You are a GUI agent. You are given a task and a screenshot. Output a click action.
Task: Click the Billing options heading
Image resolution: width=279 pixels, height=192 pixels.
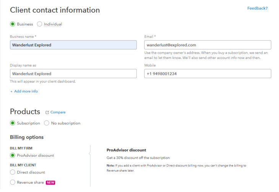coord(27,137)
